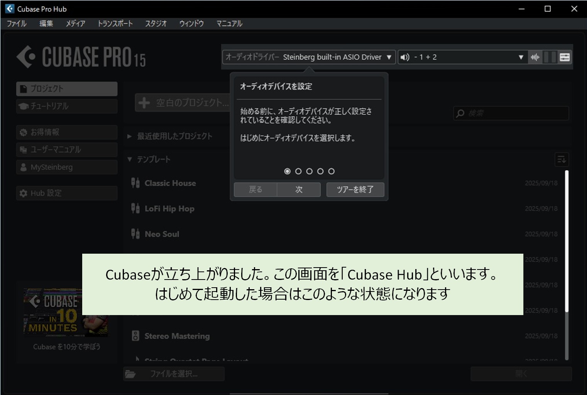The image size is (587, 395).
Task: Click the template sort icon above the list
Action: 562,159
